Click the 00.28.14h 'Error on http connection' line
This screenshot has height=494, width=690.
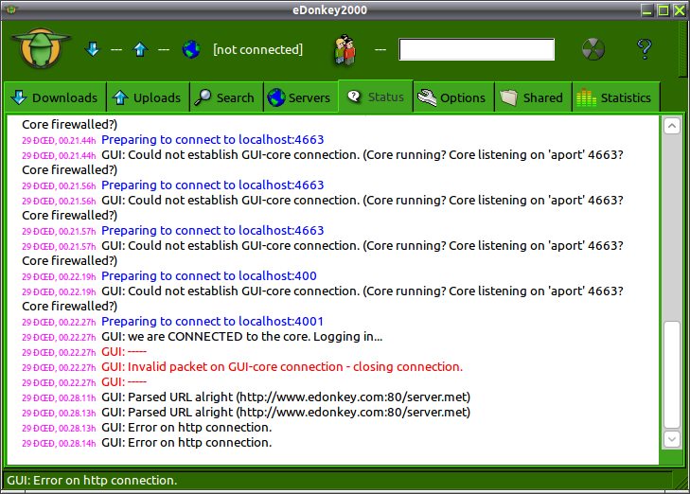(186, 443)
